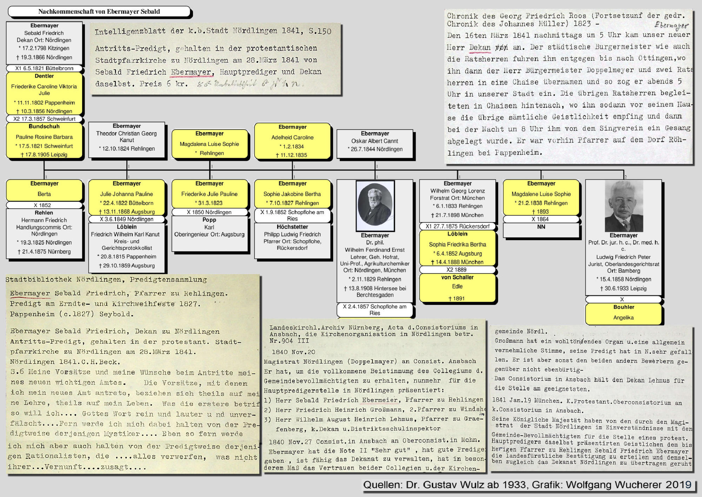Select the yellow Dentler Friederike Caroline box
The image size is (702, 497).
pyautogui.click(x=44, y=93)
